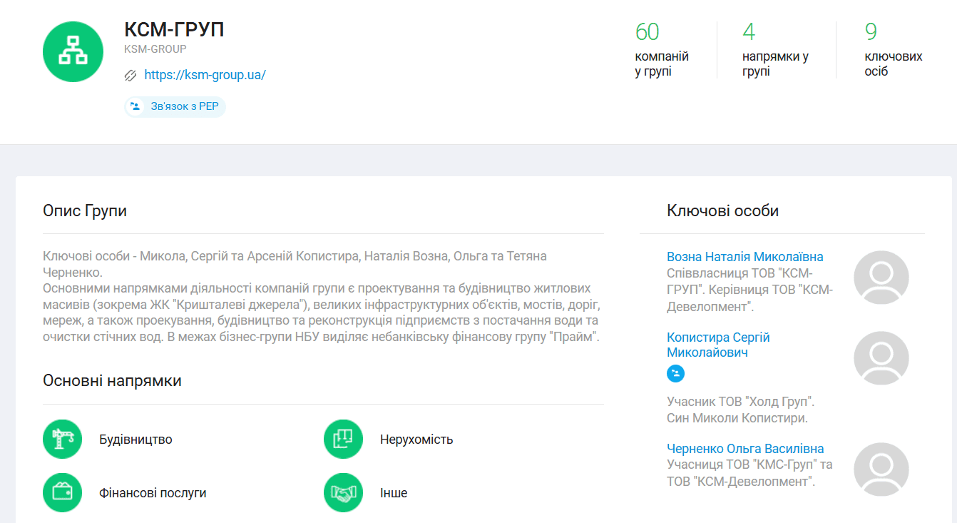Click the Зв'язок з PEP badge
Screen dimensions: 957x523
[175, 106]
